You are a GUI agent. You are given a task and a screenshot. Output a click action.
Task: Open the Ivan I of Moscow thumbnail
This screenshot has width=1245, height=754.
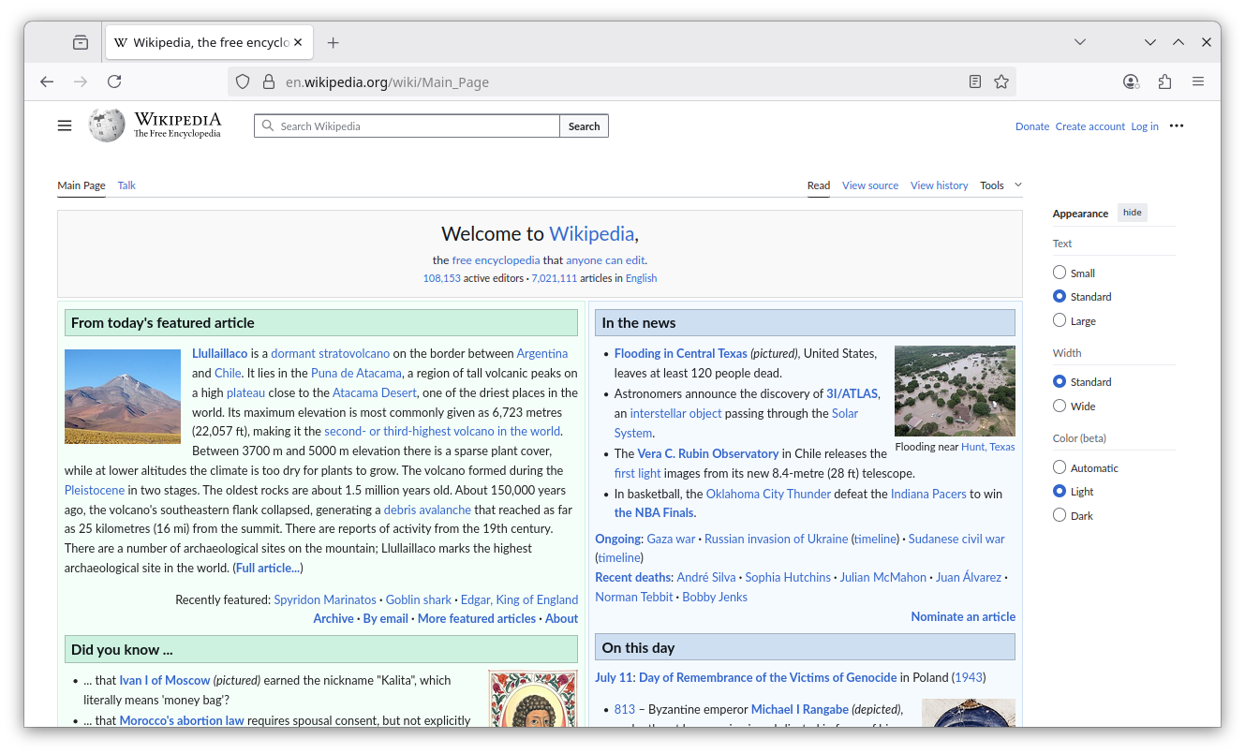click(x=532, y=699)
